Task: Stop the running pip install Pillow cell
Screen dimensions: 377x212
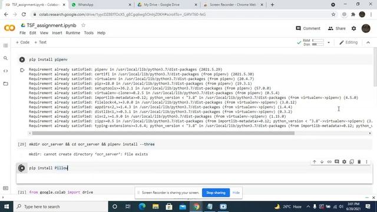Action: coord(22,168)
